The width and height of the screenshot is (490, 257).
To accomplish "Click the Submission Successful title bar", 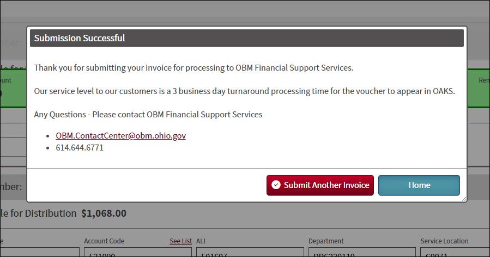I will pyautogui.click(x=246, y=38).
